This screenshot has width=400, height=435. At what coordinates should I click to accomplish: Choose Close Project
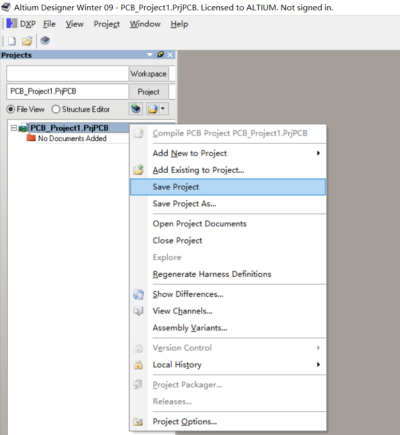pos(228,241)
